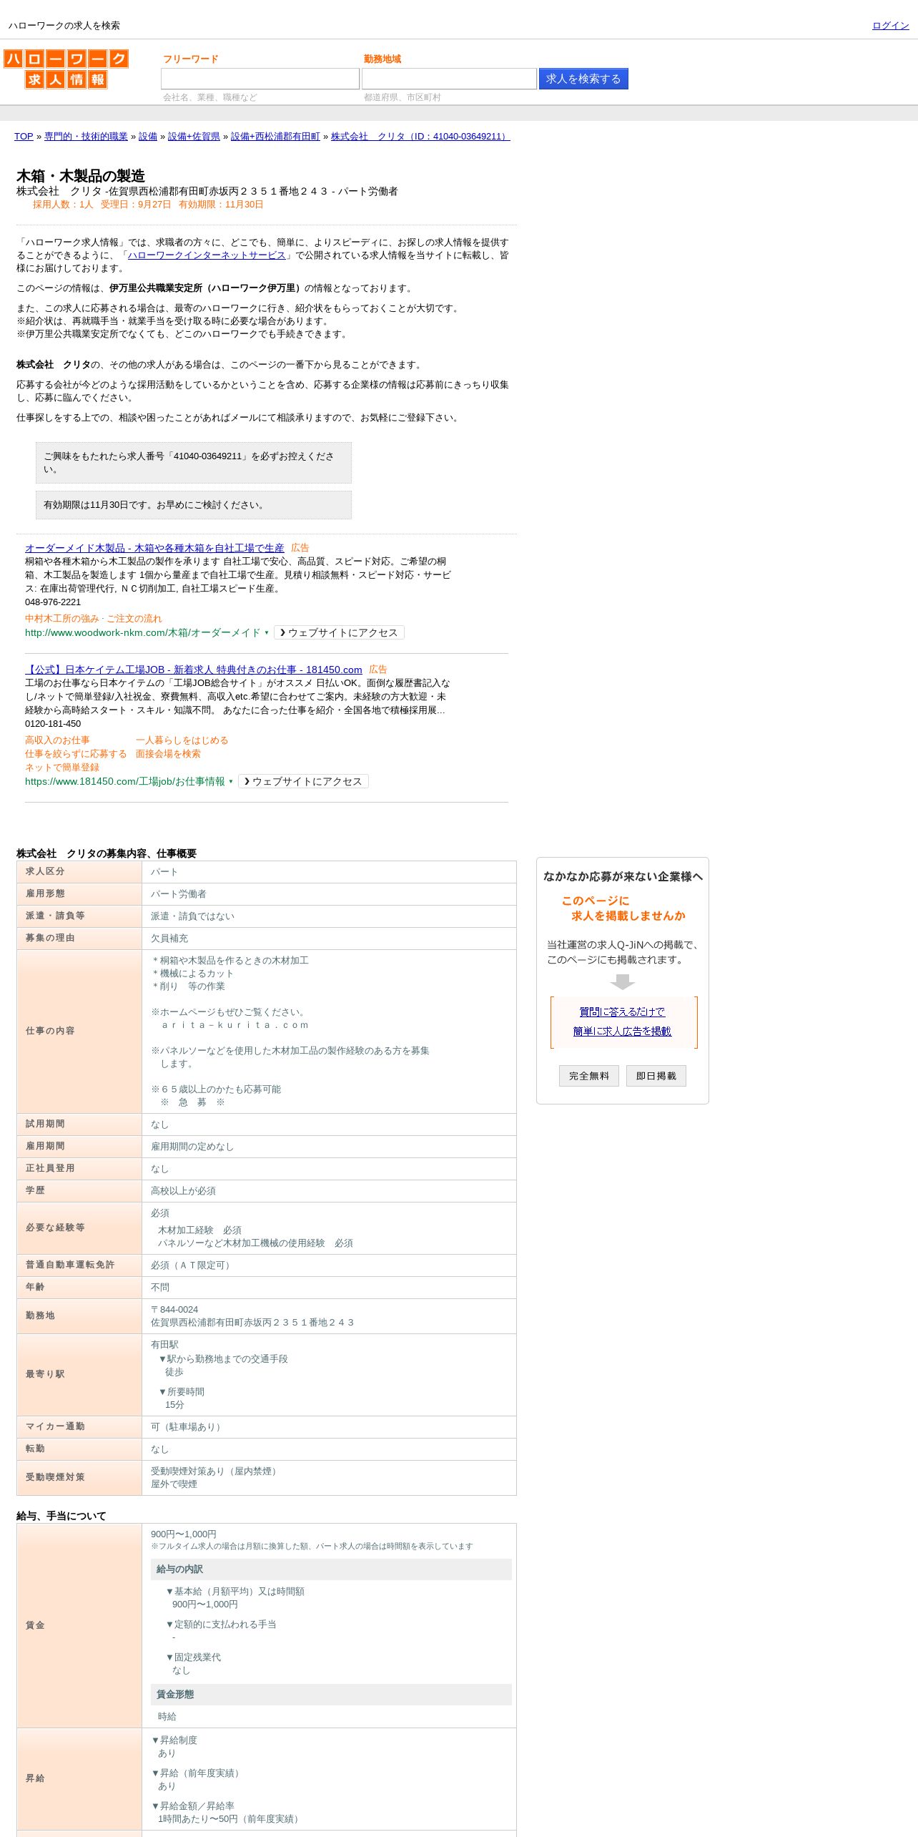Go to TOP breadcrumb link

24,137
